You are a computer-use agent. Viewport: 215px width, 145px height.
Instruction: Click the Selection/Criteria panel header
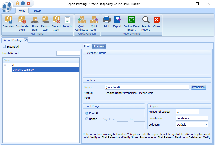147,53
